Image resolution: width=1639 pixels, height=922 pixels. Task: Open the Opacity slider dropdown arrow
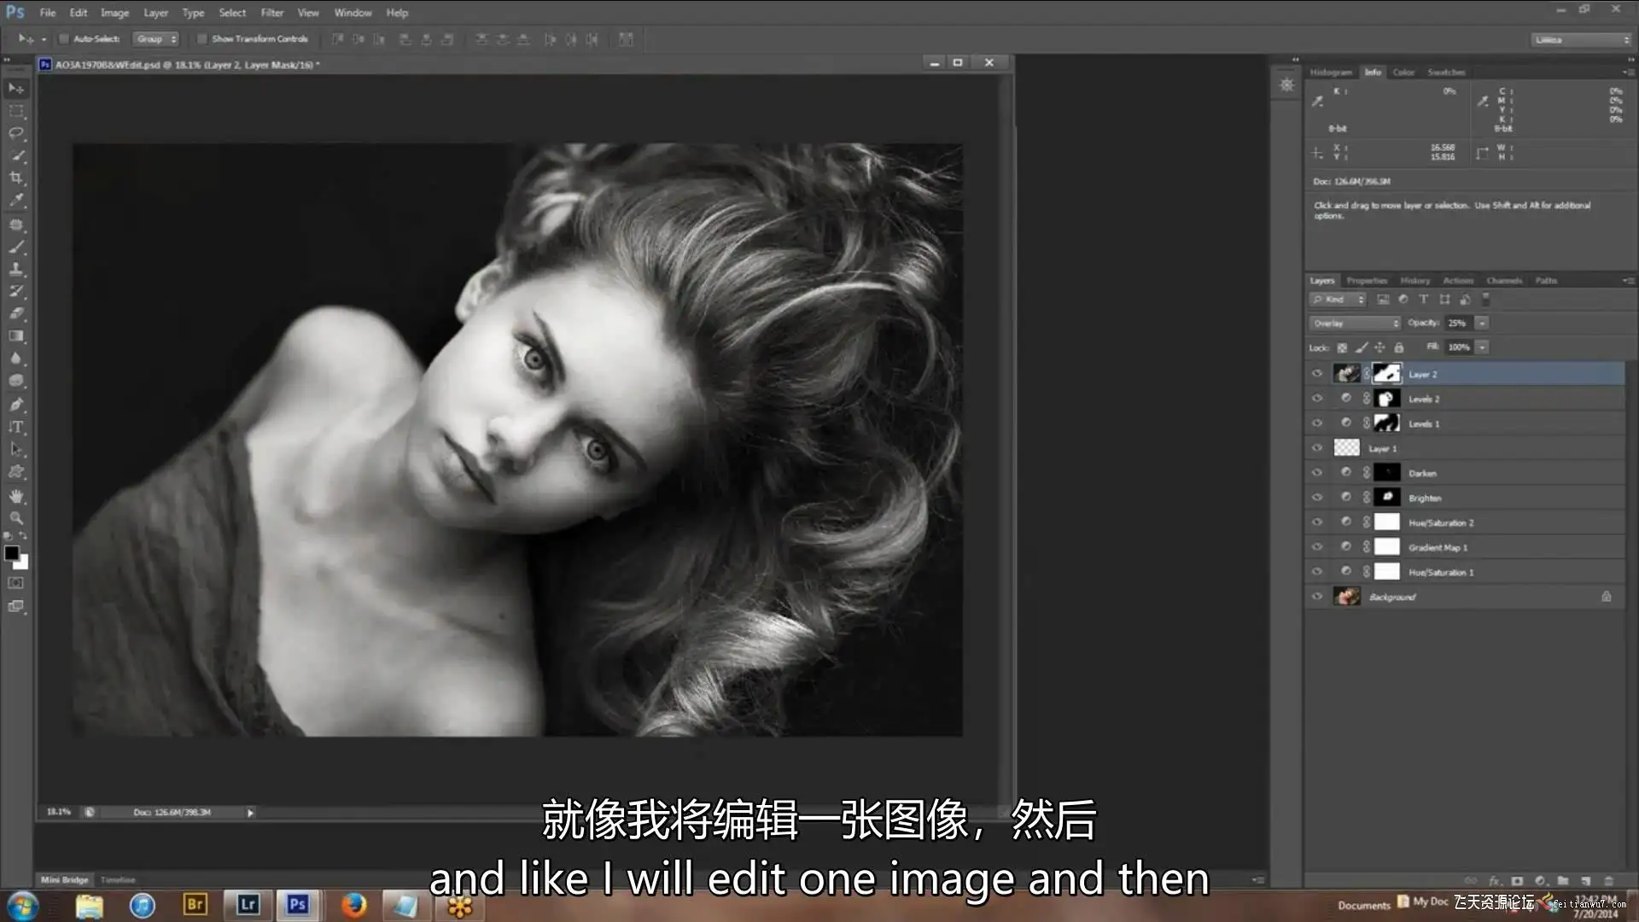point(1483,324)
